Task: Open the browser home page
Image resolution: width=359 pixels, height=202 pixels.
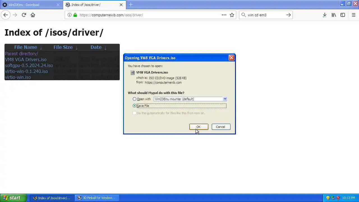Action: (33, 15)
